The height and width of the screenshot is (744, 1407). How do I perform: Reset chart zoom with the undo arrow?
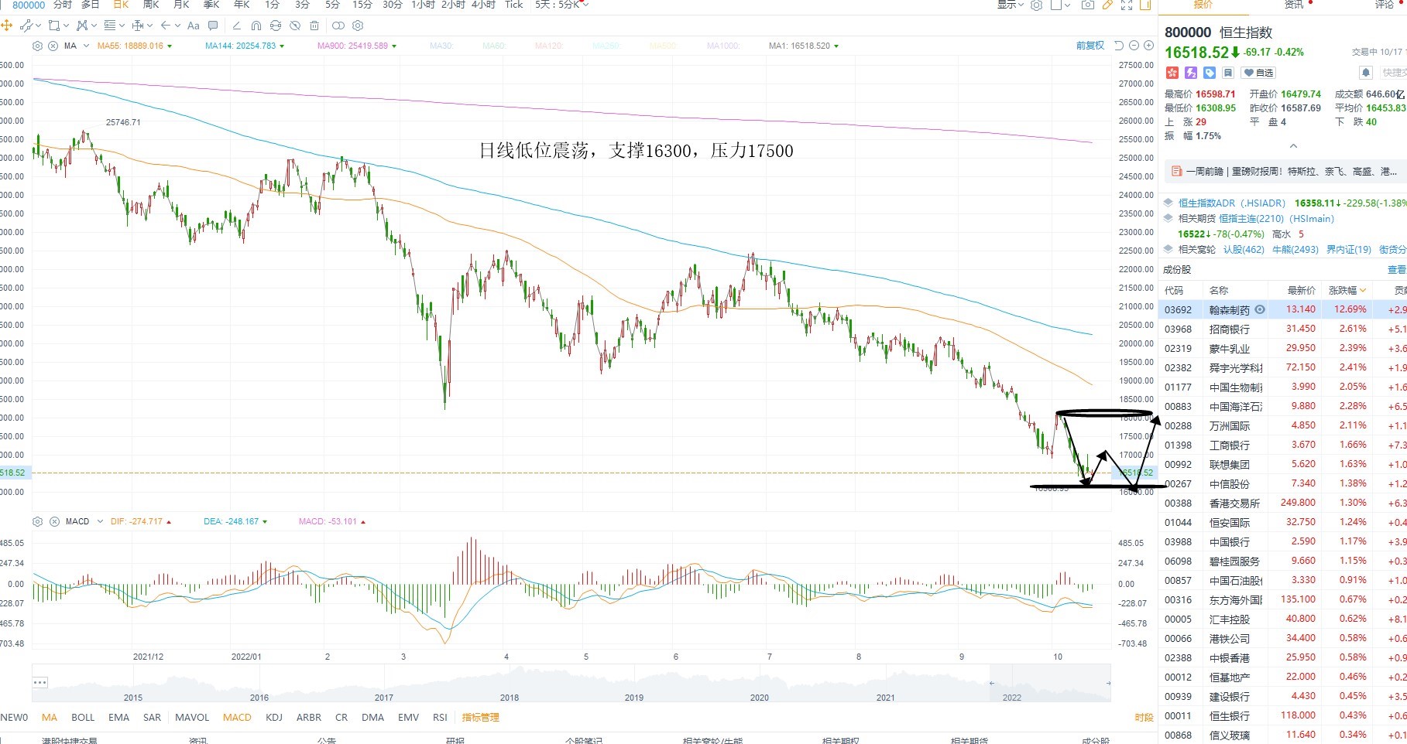point(1119,46)
